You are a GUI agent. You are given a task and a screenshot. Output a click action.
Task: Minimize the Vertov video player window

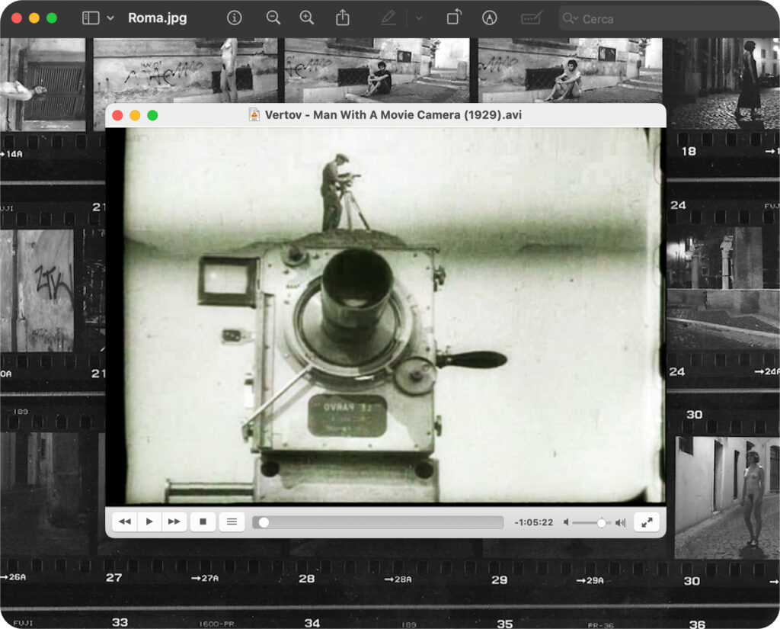(135, 116)
